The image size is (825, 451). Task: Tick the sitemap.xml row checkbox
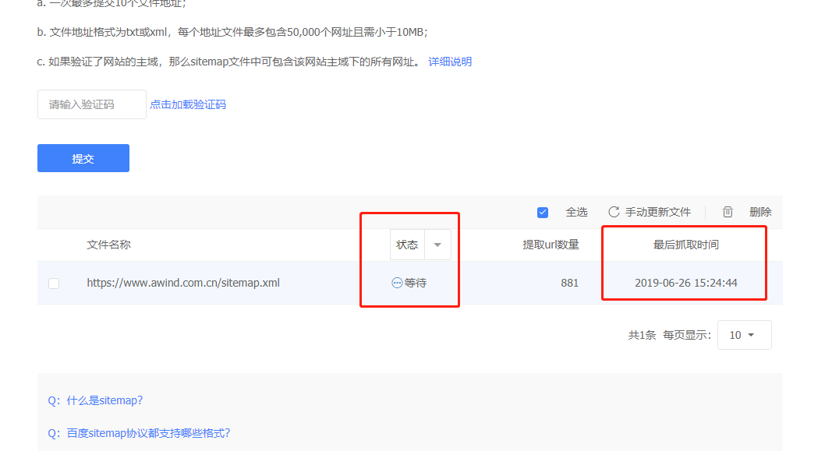(54, 284)
